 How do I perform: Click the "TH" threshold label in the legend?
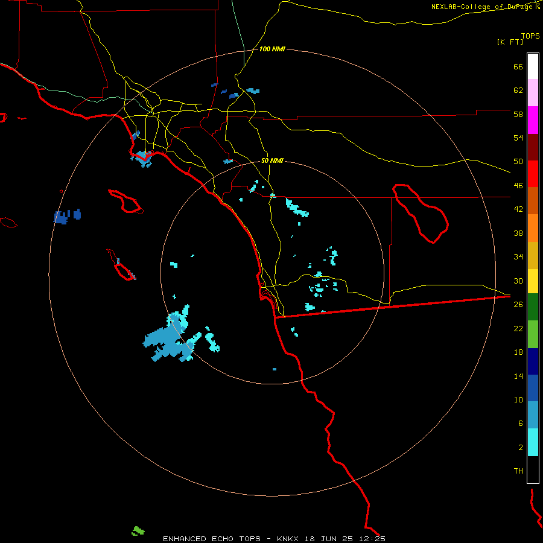[x=518, y=471]
